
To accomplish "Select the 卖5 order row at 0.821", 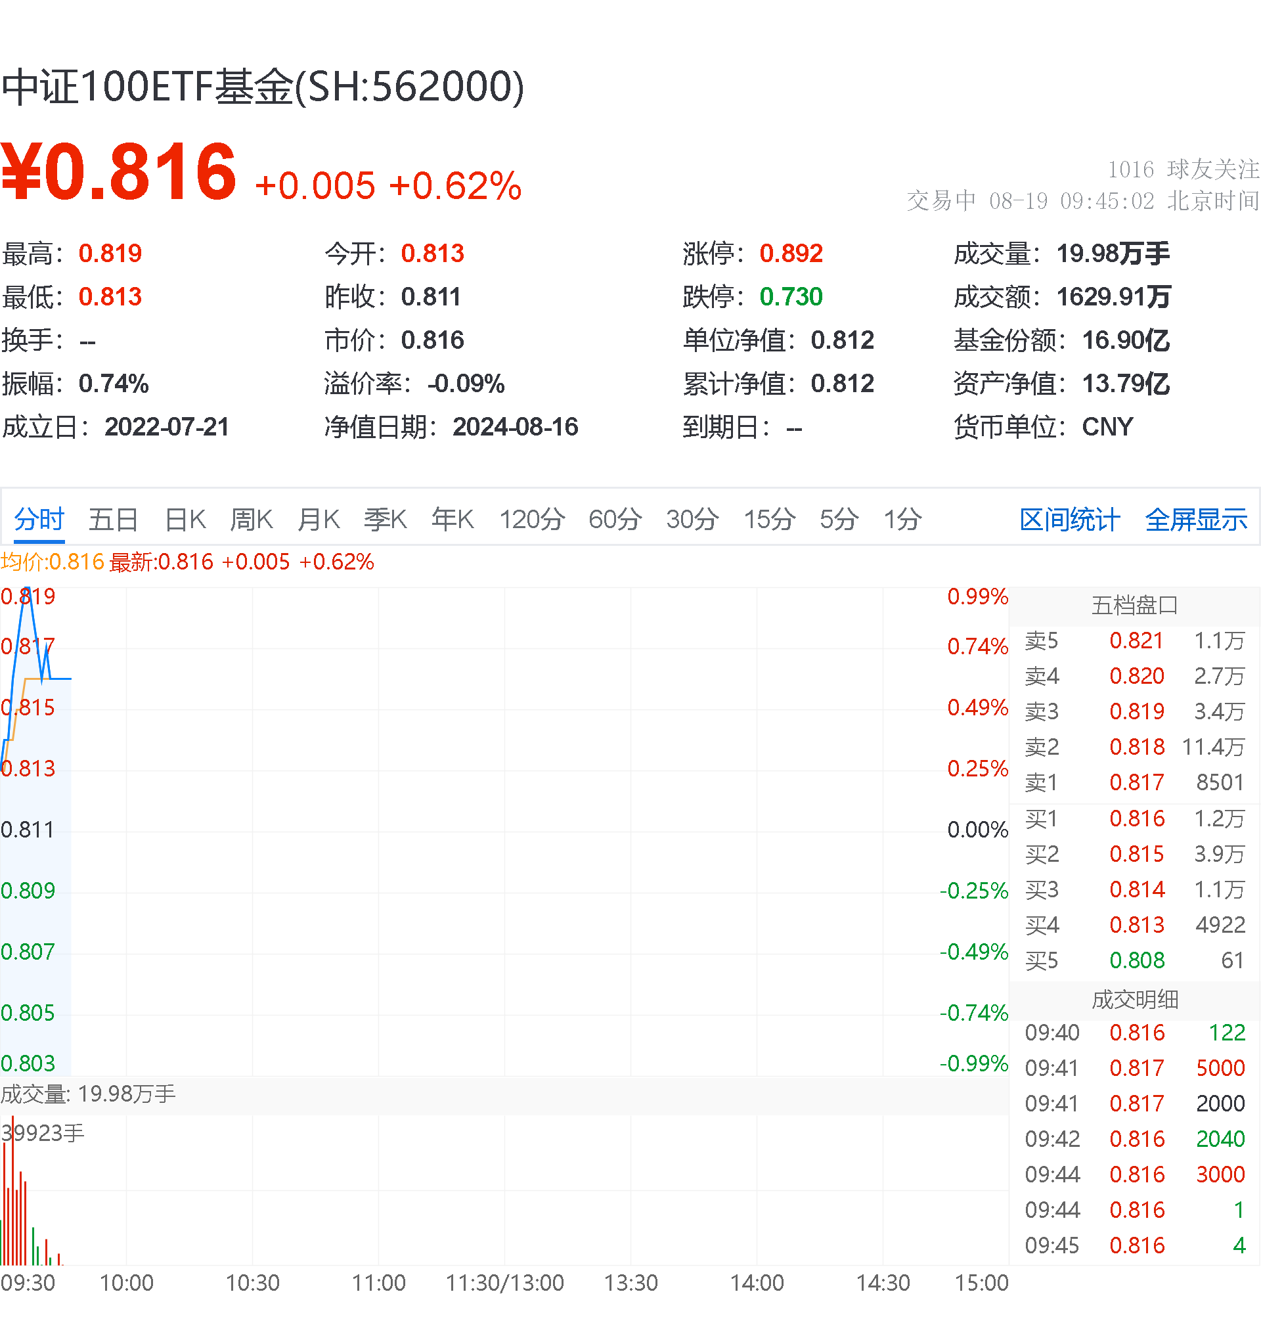I will click(1135, 640).
